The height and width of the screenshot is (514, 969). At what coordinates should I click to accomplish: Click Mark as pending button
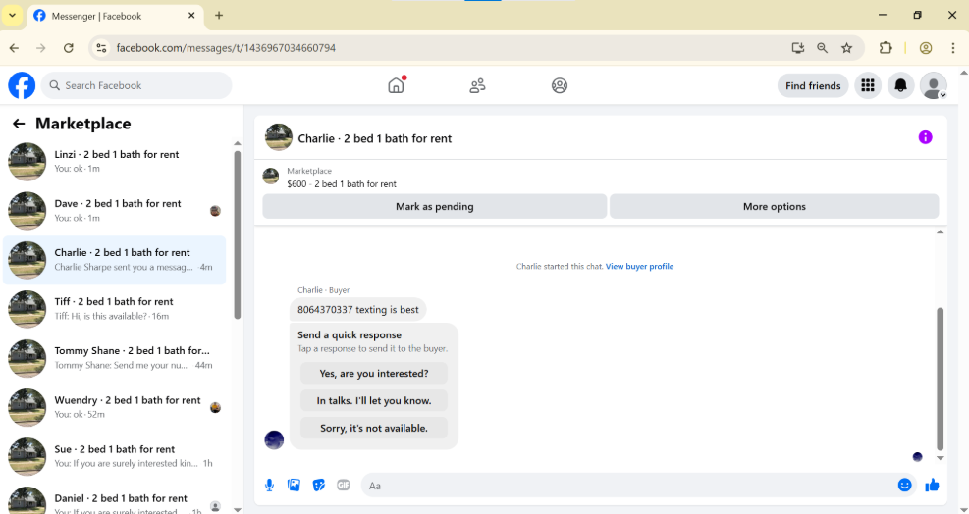pyautogui.click(x=435, y=206)
